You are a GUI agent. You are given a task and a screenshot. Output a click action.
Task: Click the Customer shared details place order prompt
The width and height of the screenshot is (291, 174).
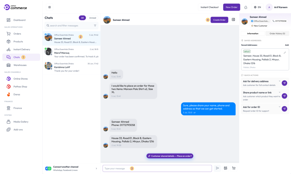coord(170,156)
